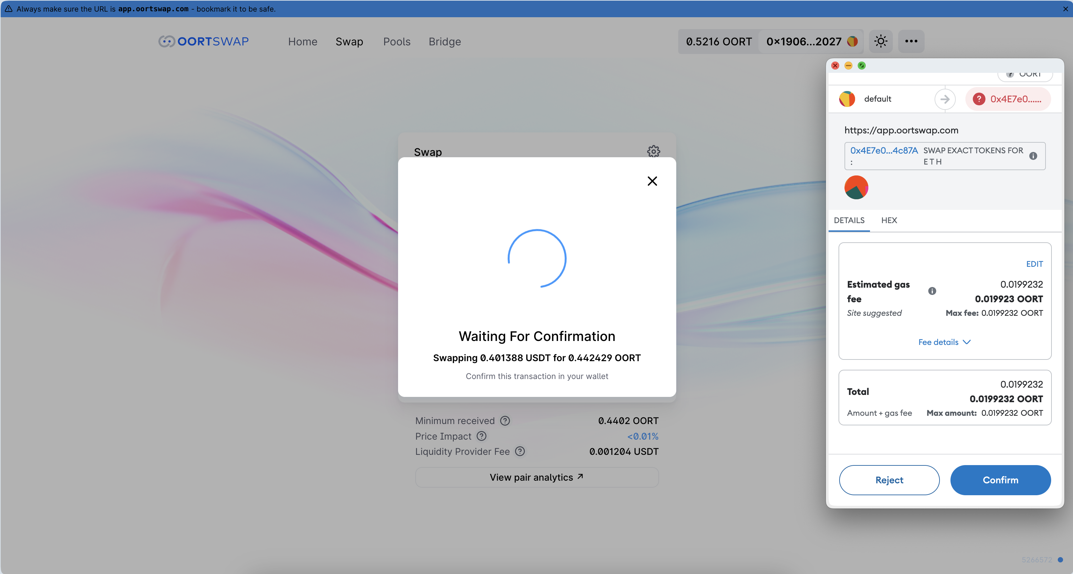This screenshot has height=574, width=1073.
Task: Click the swap settings gear icon
Action: pyautogui.click(x=653, y=151)
